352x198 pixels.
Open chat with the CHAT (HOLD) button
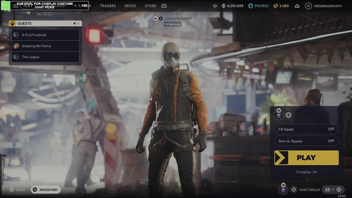pos(305,190)
